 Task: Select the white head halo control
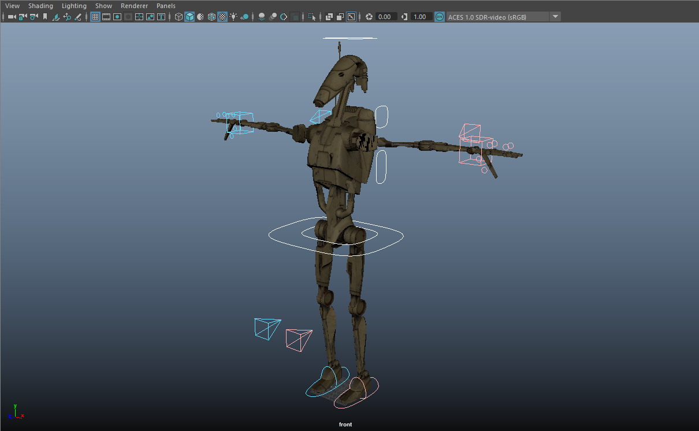[349, 38]
